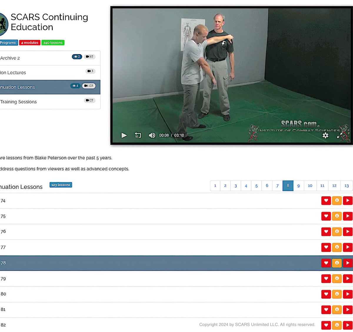
Task: Favorite lesson 82 with heart icon
Action: pyautogui.click(x=326, y=325)
